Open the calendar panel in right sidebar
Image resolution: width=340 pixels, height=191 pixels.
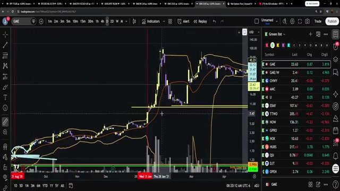pos(335,131)
